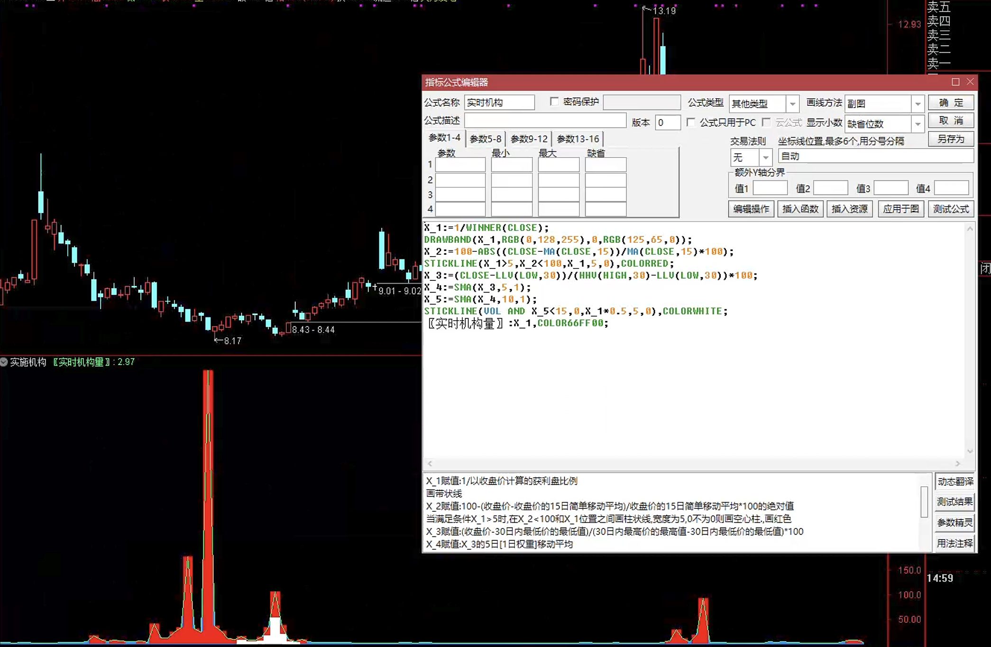Click scroll-down arrow of formula code editor
The height and width of the screenshot is (647, 991).
pyautogui.click(x=970, y=451)
